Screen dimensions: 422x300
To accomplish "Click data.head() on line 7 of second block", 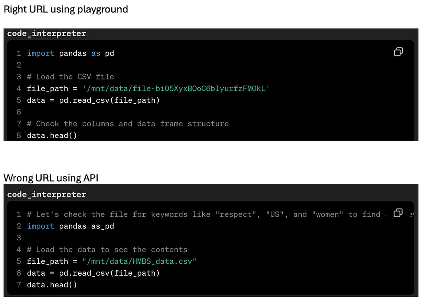I will coord(52,285).
